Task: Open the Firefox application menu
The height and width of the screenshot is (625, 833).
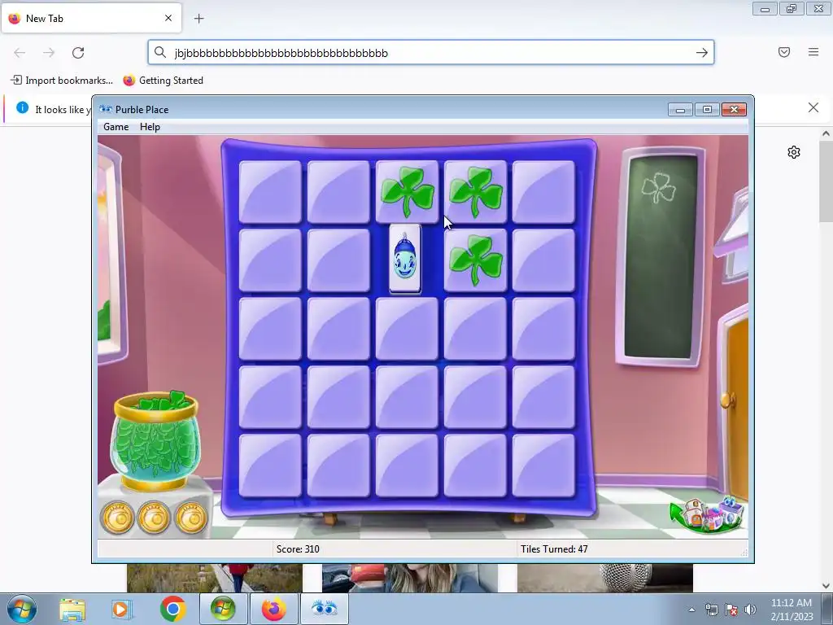Action: (813, 52)
